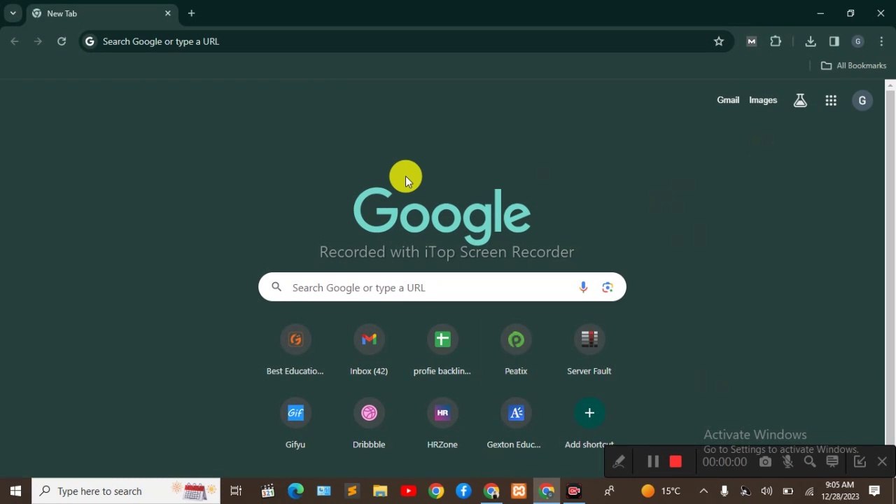Open the Gexton Educ... shortcut

(x=516, y=424)
